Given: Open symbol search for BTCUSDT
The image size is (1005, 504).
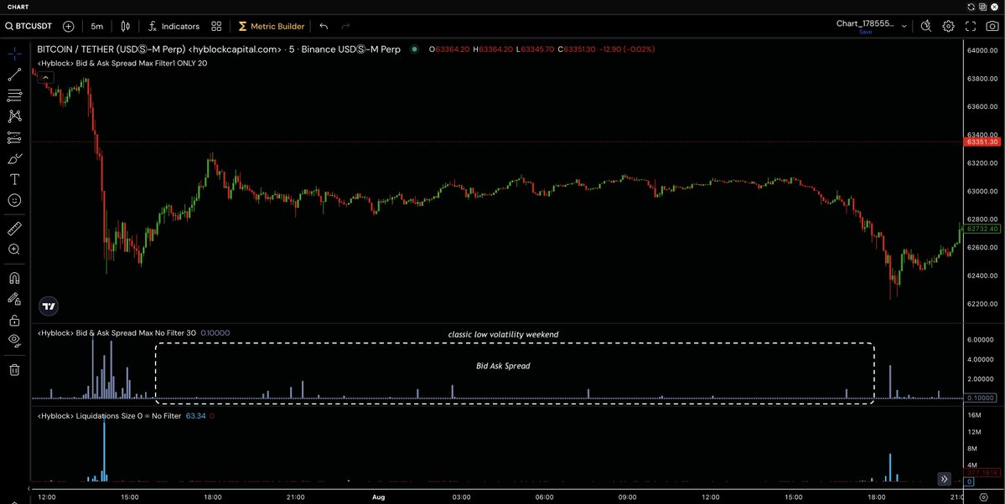Looking at the screenshot, I should (29, 26).
